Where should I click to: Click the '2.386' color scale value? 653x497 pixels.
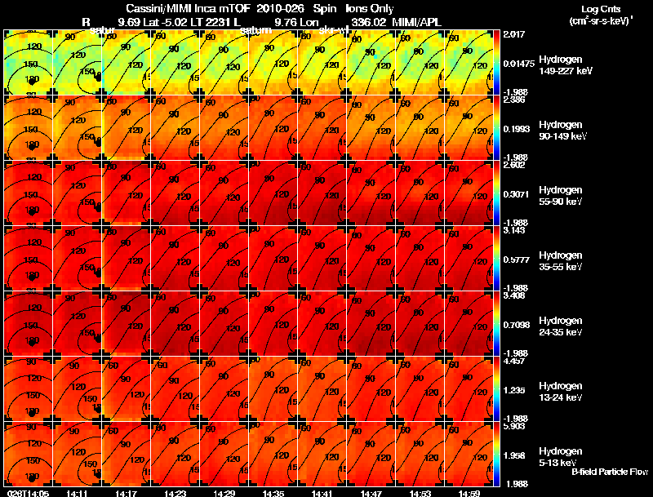[x=514, y=100]
